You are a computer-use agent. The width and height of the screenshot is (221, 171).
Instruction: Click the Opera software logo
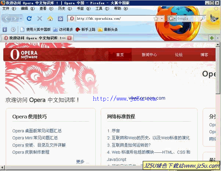coord(24,54)
